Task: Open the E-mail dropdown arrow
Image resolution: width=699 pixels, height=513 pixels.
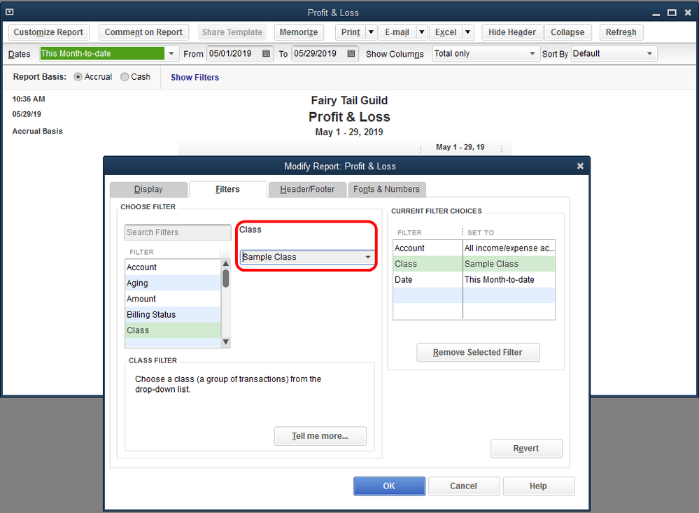Action: pyautogui.click(x=422, y=32)
